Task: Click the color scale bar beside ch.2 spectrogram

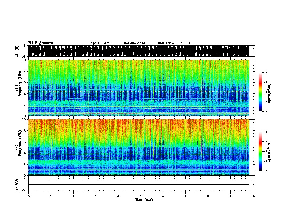Action: click(261, 151)
